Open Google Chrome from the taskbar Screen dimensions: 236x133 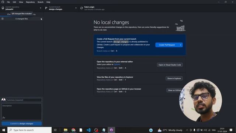(73, 130)
